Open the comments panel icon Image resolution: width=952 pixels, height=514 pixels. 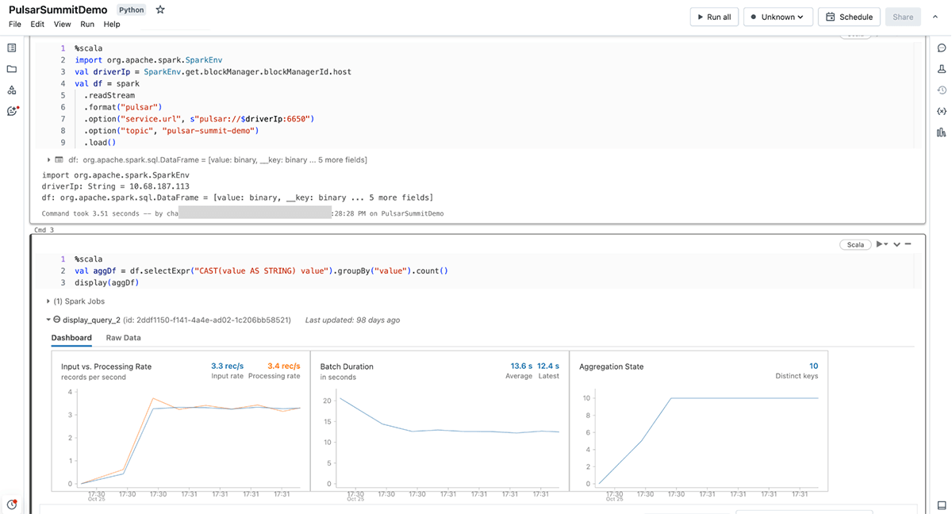[942, 48]
